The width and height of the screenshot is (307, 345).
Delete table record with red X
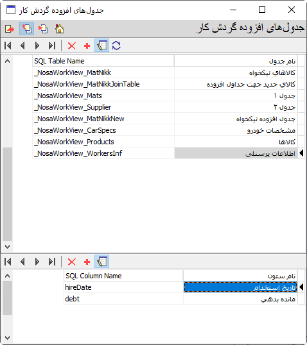(72, 46)
